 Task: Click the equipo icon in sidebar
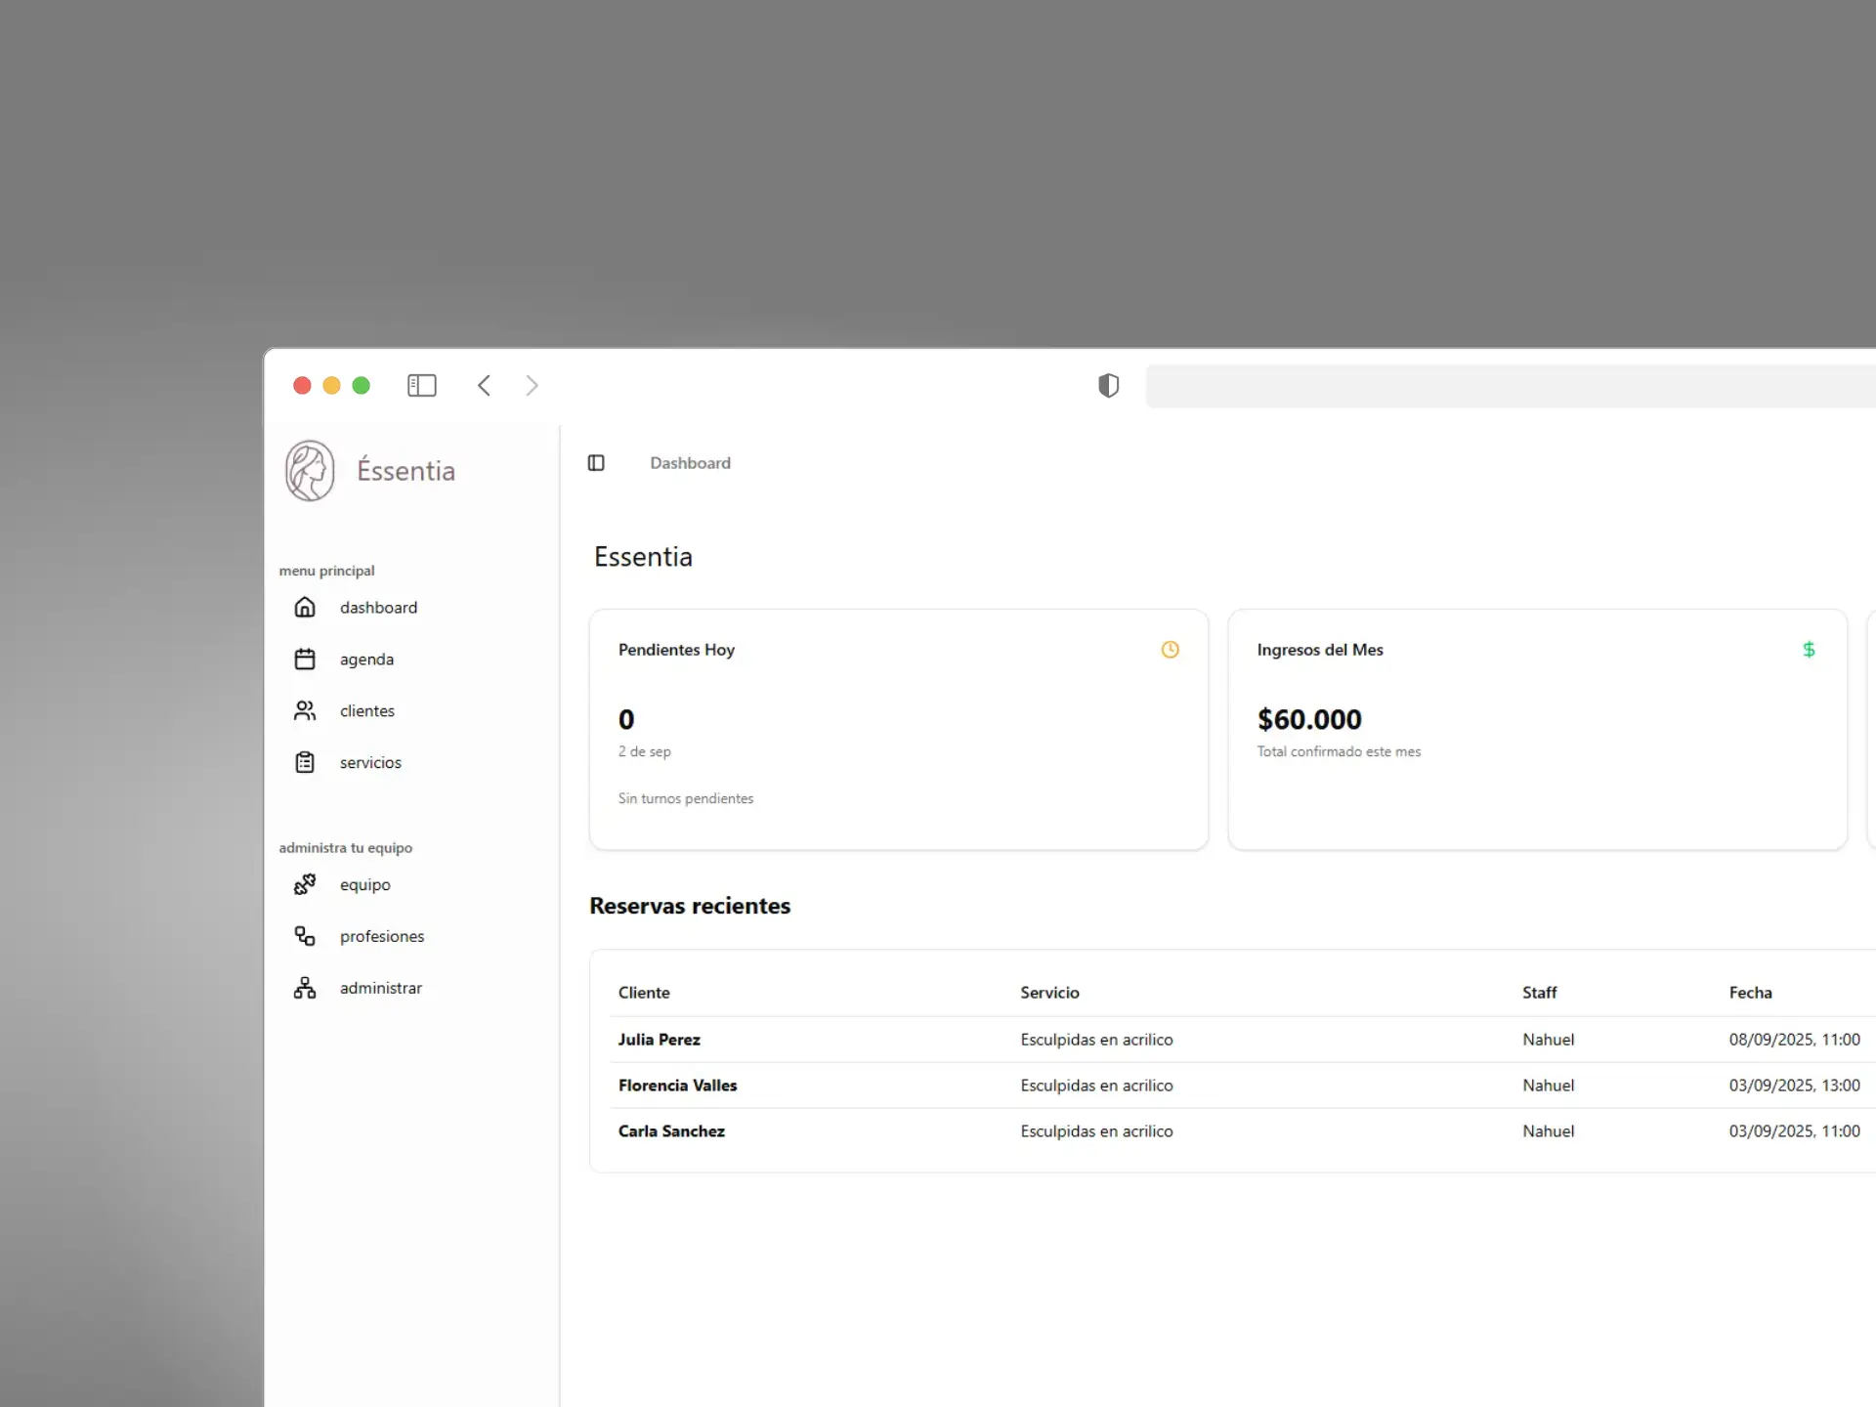click(305, 884)
